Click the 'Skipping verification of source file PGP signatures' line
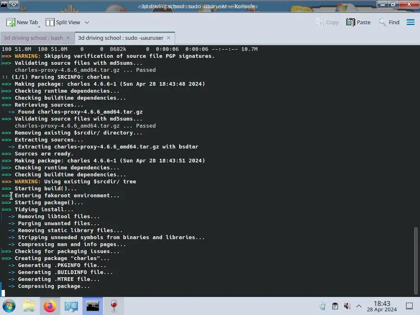Screen dimensions: 420x315 coord(129,56)
